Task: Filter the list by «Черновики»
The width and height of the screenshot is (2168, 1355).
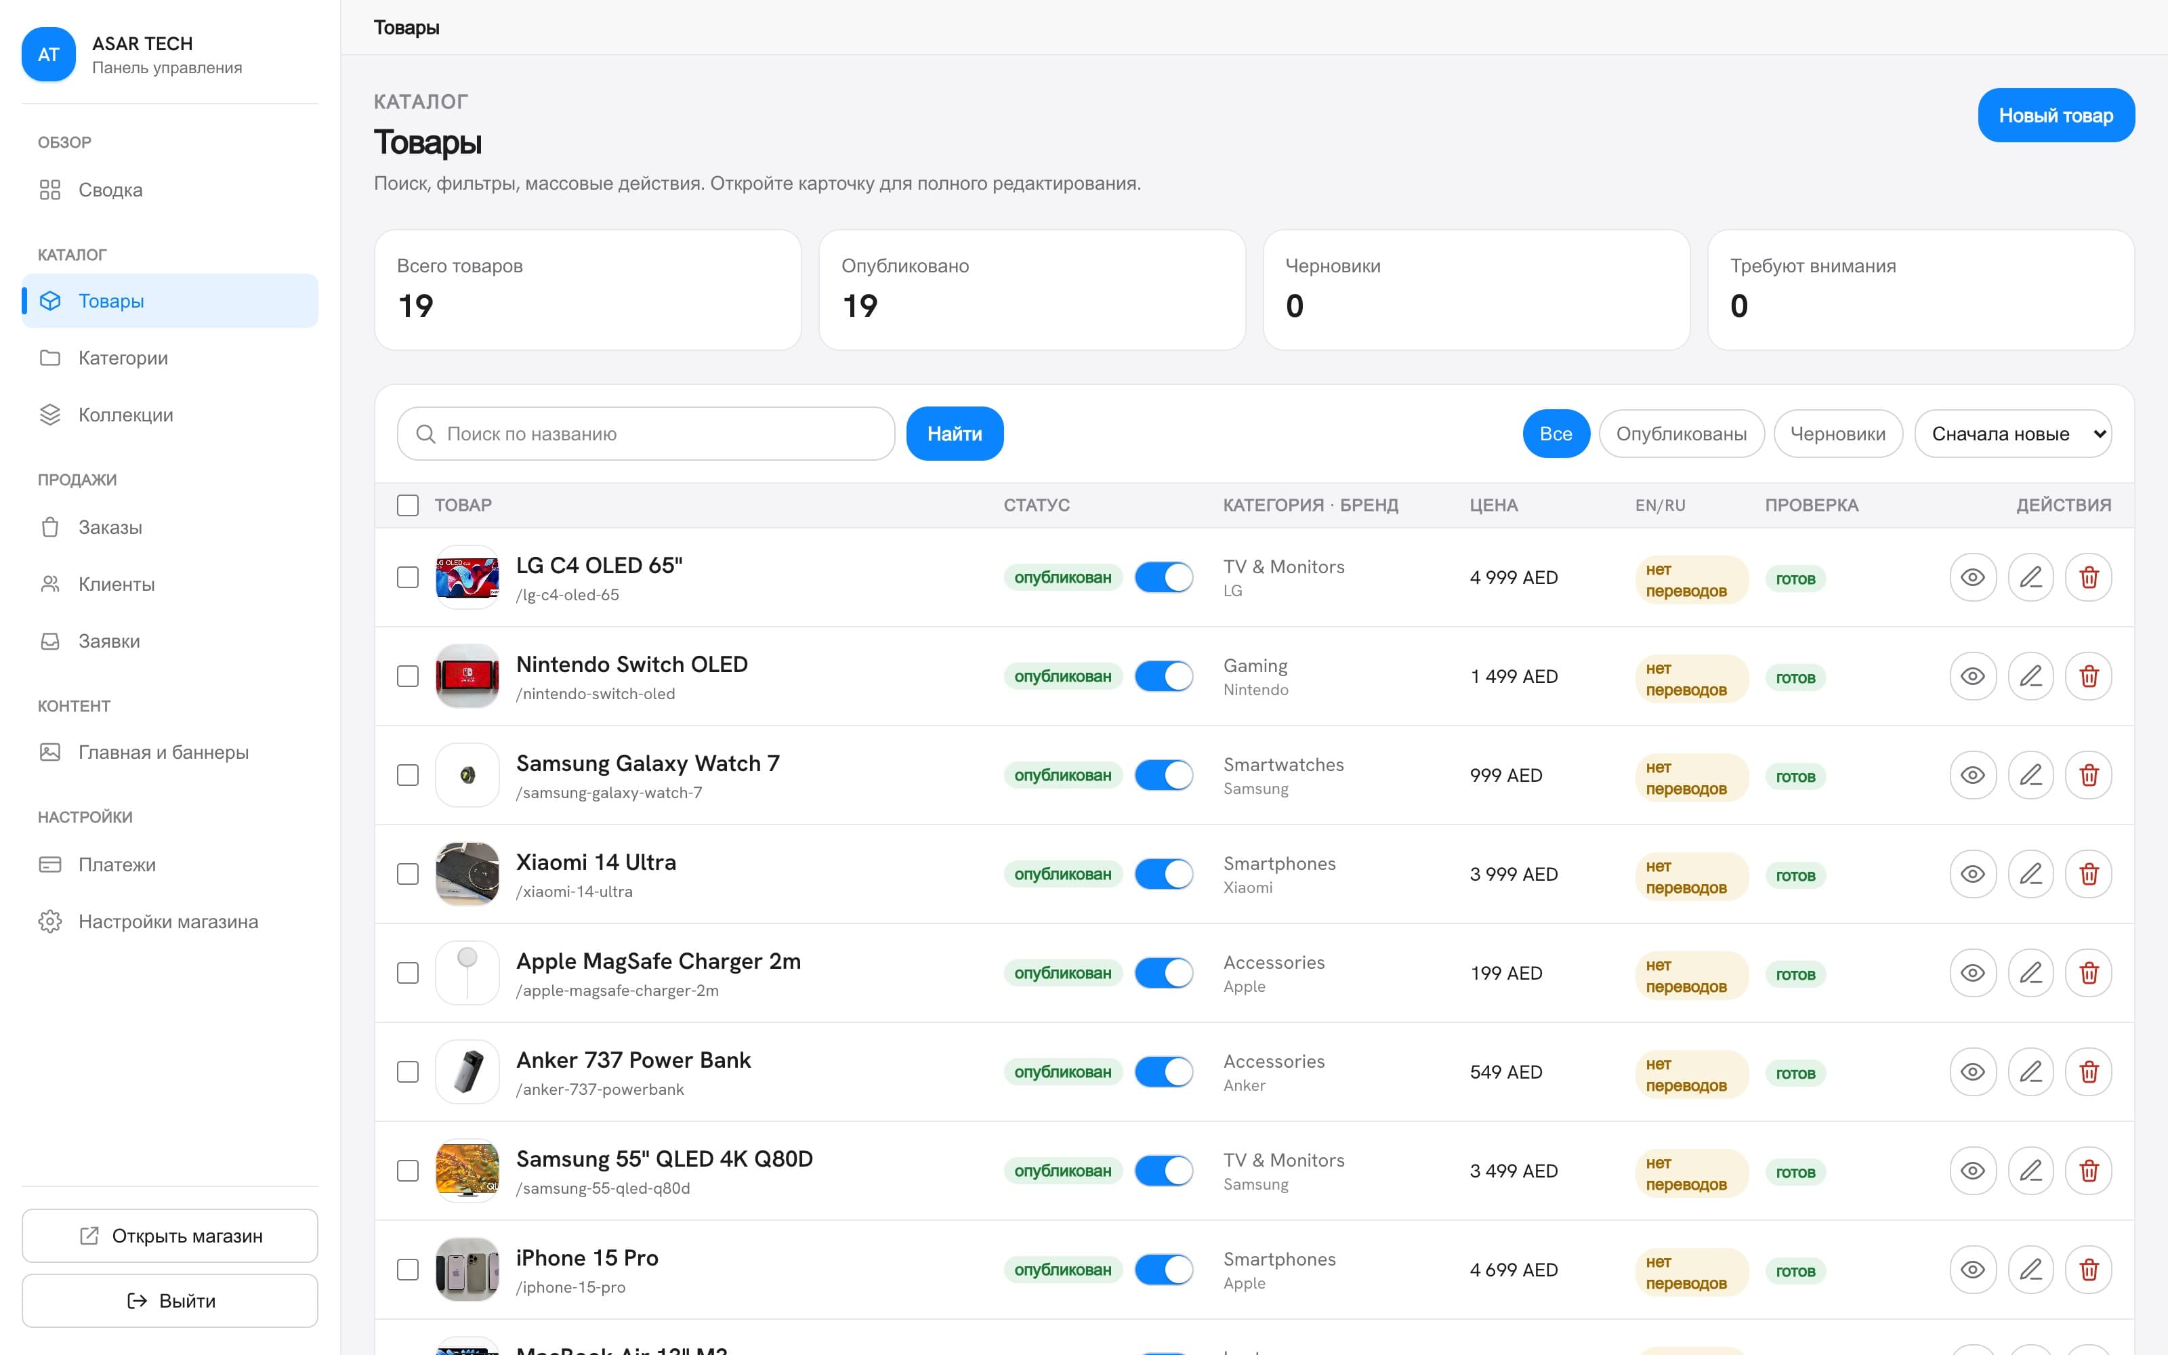Action: pos(1838,434)
